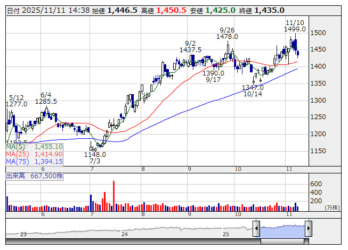Click the 600 volume axis label
The width and height of the screenshot is (348, 250).
click(316, 184)
